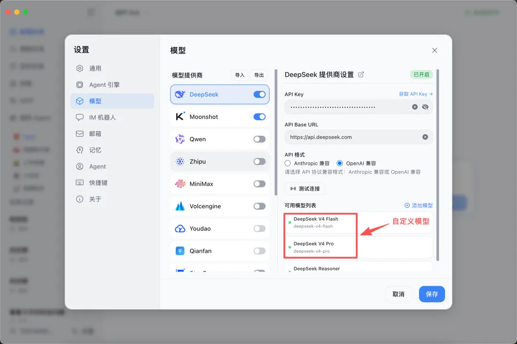Screen dimensions: 517x344
Task: Click the 保存 save button
Action: pyautogui.click(x=432, y=294)
